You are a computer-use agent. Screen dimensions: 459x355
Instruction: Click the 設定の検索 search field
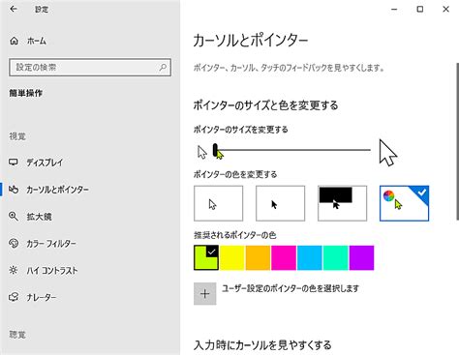(x=90, y=67)
